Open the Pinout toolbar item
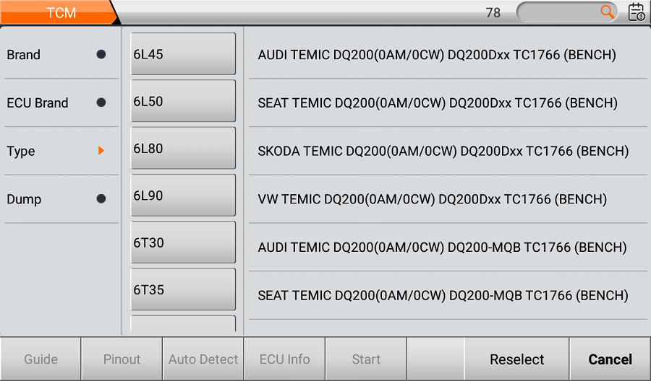 (122, 359)
